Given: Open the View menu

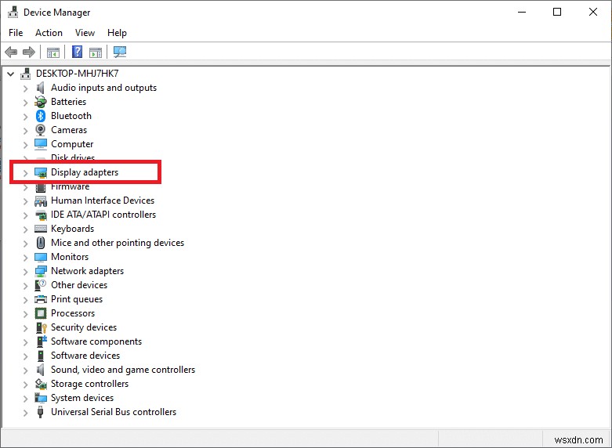Looking at the screenshot, I should 85,33.
